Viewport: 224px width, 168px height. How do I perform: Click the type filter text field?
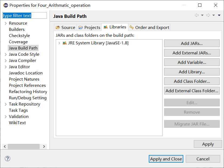tap(25, 16)
